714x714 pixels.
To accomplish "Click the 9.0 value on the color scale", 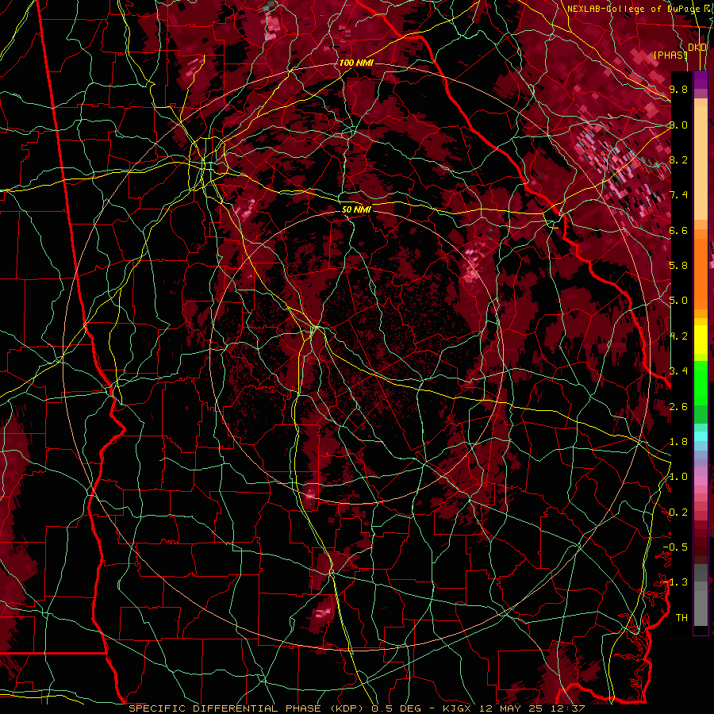I will coord(678,125).
